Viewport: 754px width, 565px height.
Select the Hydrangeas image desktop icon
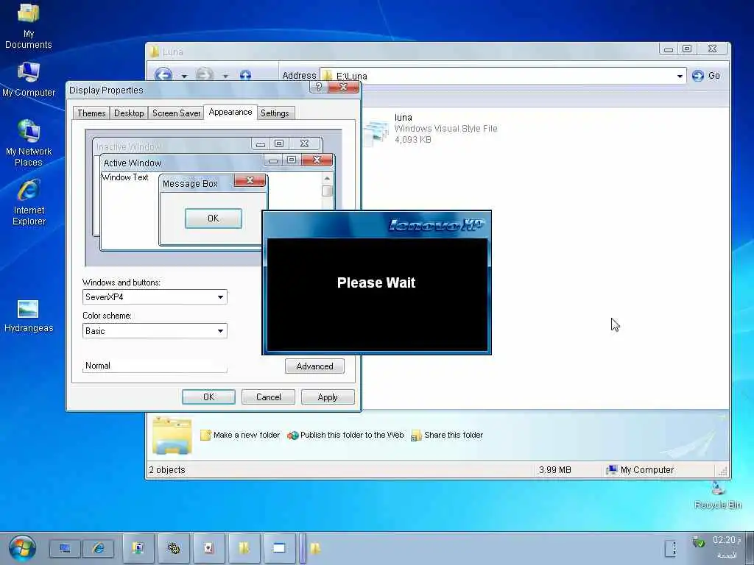pos(29,316)
